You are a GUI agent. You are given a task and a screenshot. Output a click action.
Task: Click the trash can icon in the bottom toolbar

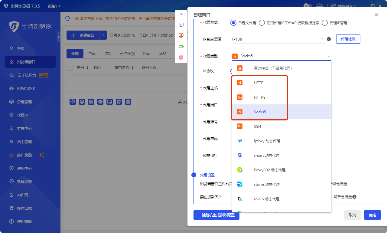coord(128,102)
